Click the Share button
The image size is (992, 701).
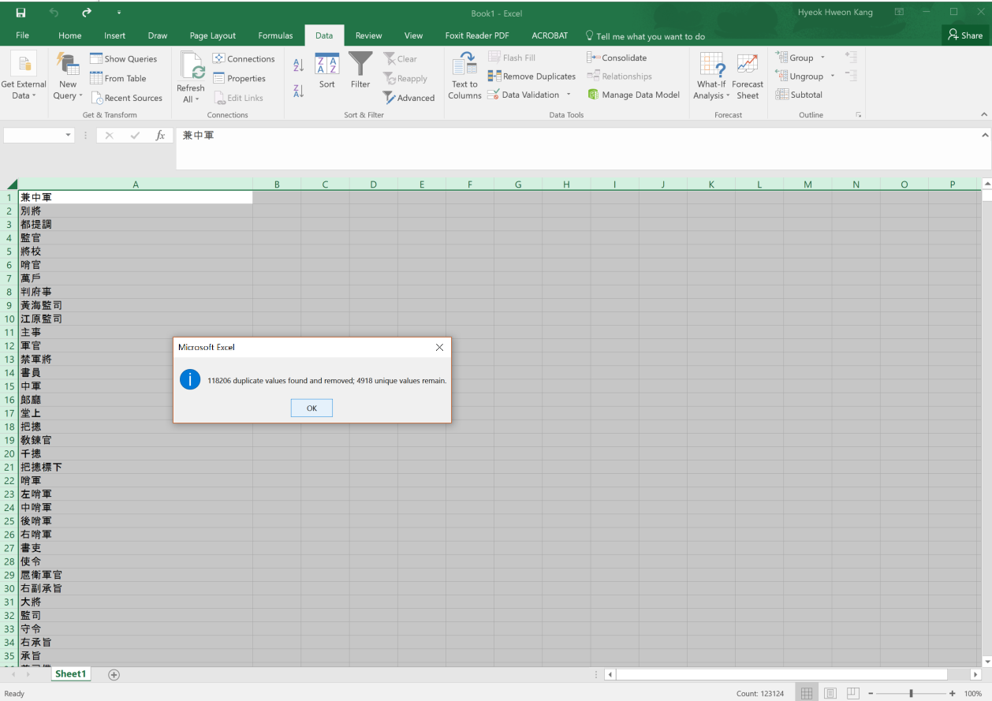(x=965, y=35)
